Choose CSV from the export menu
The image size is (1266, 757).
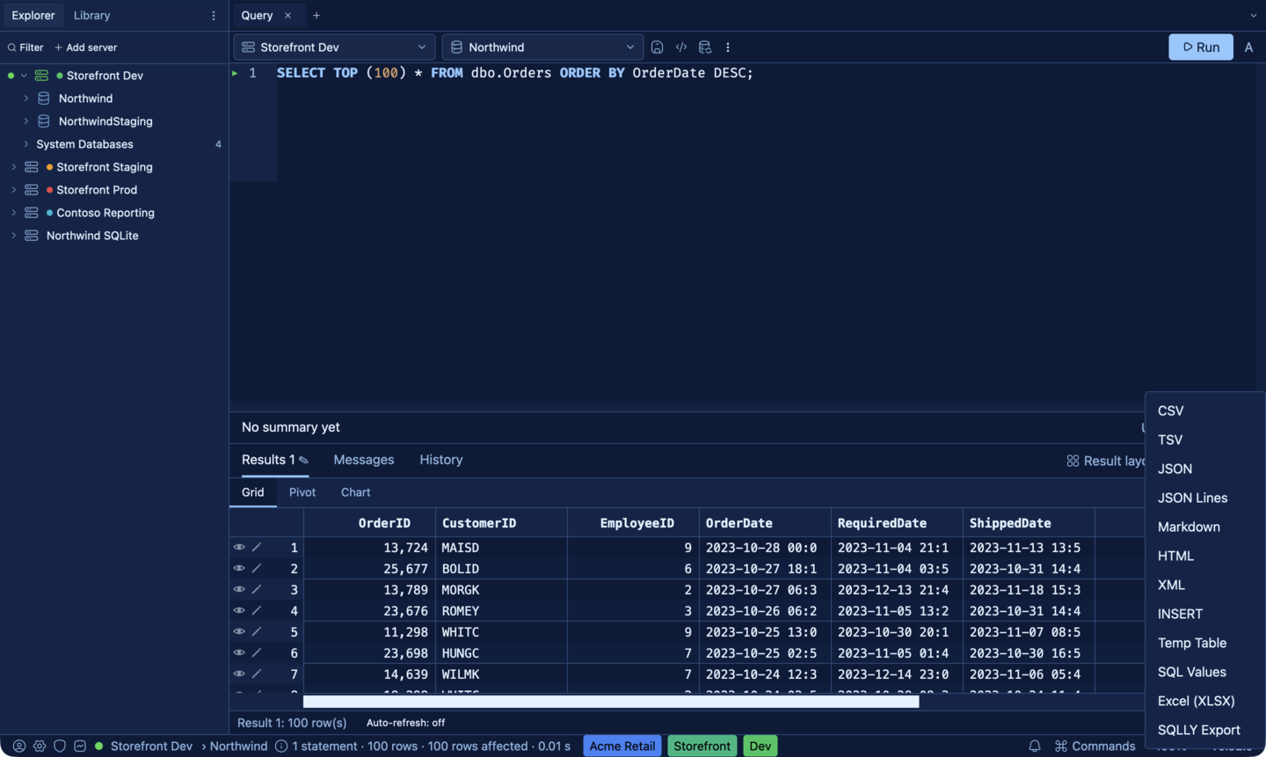[1205, 411]
